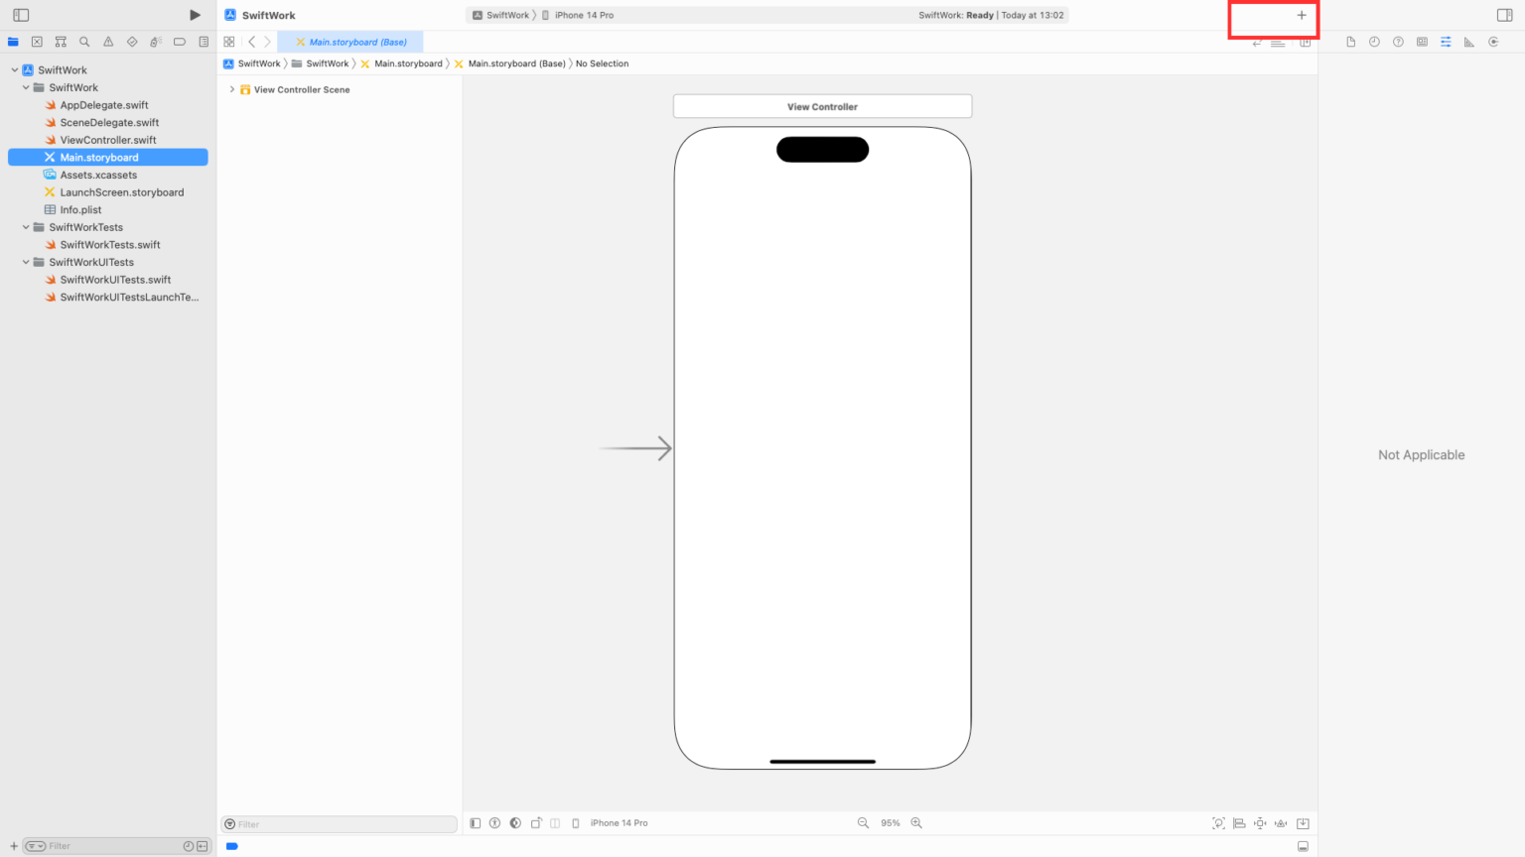Click the Filter field below the document outline
The width and height of the screenshot is (1525, 857).
[339, 823]
